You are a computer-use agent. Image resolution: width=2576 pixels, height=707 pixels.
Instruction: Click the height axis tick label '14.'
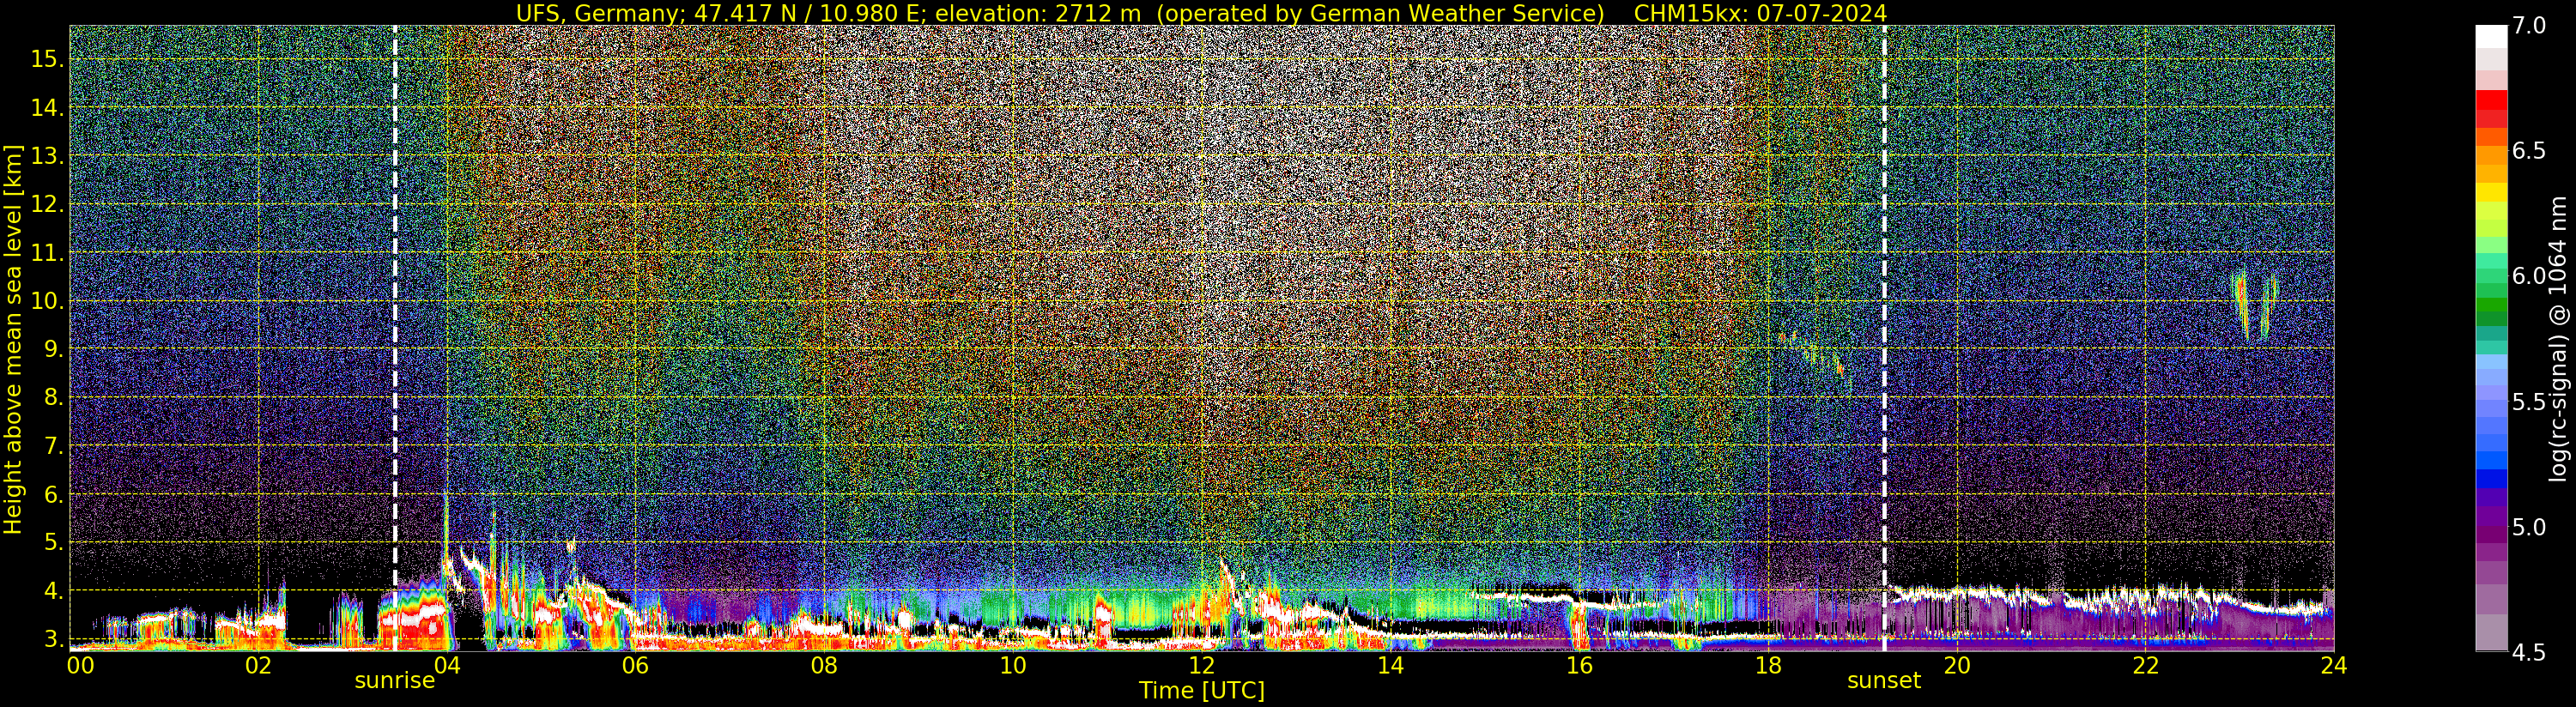tap(47, 108)
